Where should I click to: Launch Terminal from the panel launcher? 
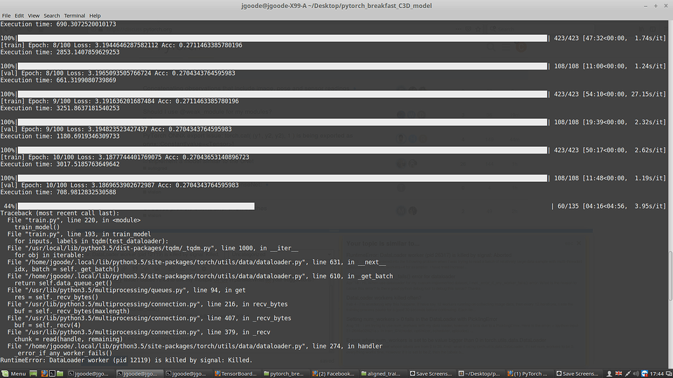(x=51, y=373)
